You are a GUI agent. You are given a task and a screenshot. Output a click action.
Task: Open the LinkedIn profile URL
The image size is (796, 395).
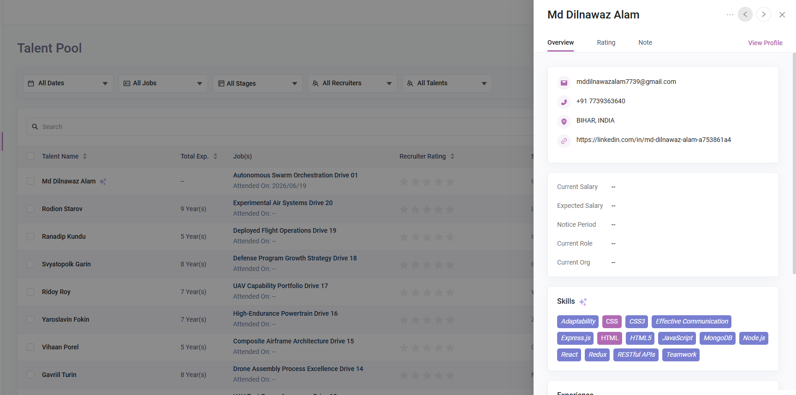click(x=653, y=140)
